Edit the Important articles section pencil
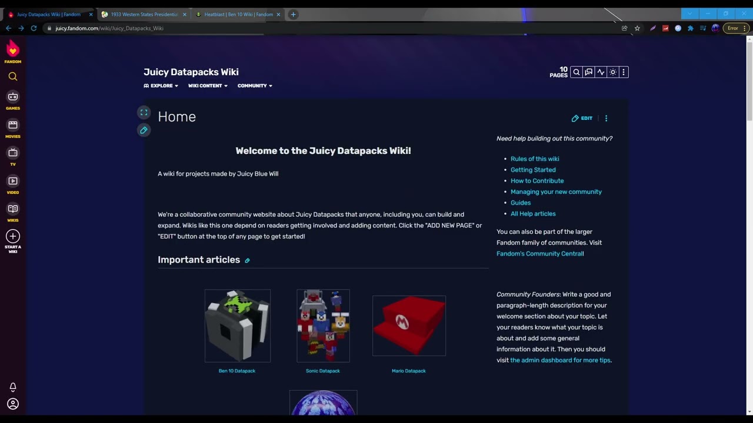Image resolution: width=753 pixels, height=423 pixels. [247, 260]
